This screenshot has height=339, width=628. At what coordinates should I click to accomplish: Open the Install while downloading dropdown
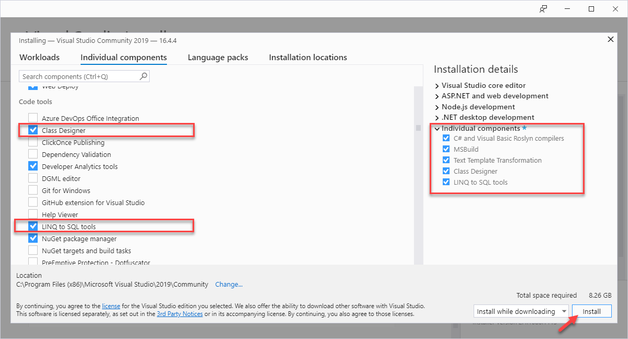tap(521, 311)
